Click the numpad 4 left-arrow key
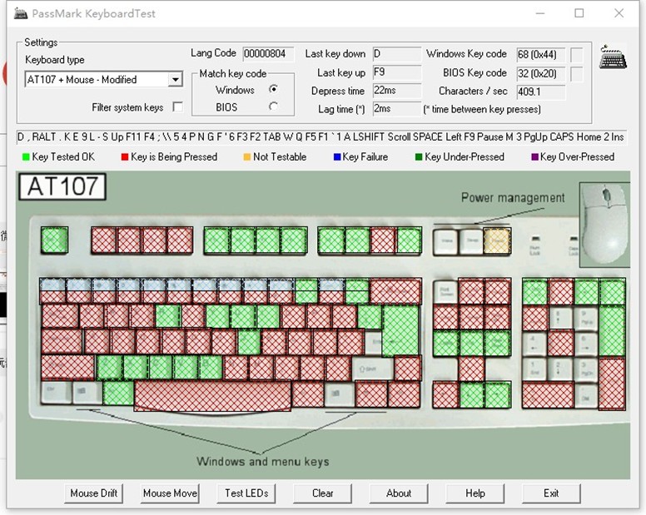This screenshot has width=646, height=515. 534,343
